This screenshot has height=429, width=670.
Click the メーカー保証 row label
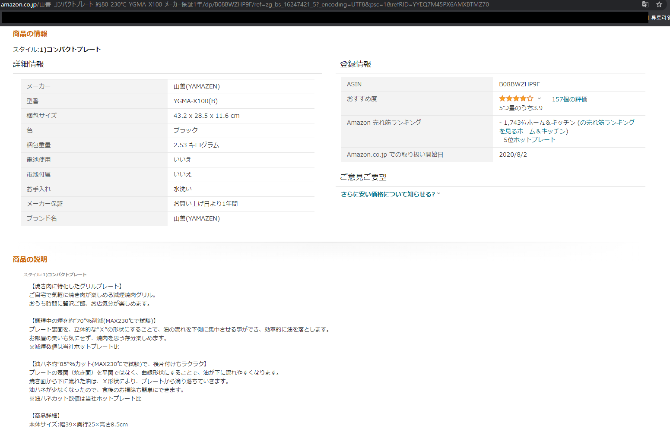pyautogui.click(x=44, y=204)
